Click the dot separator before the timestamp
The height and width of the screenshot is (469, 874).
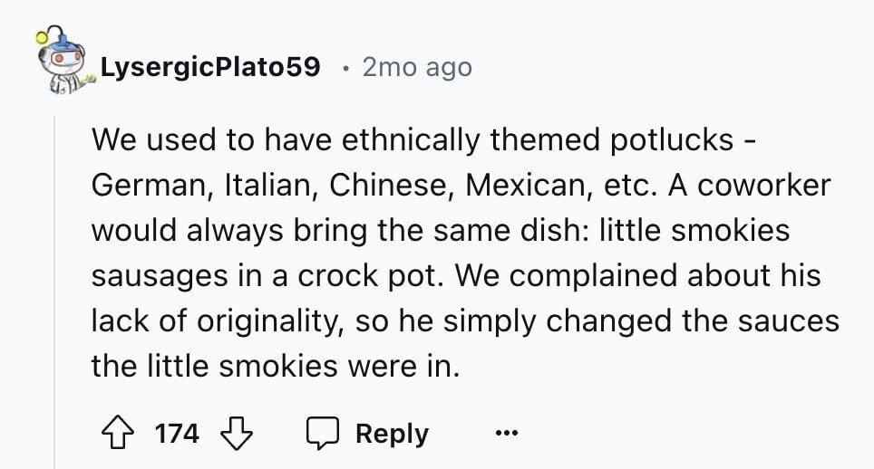[346, 69]
